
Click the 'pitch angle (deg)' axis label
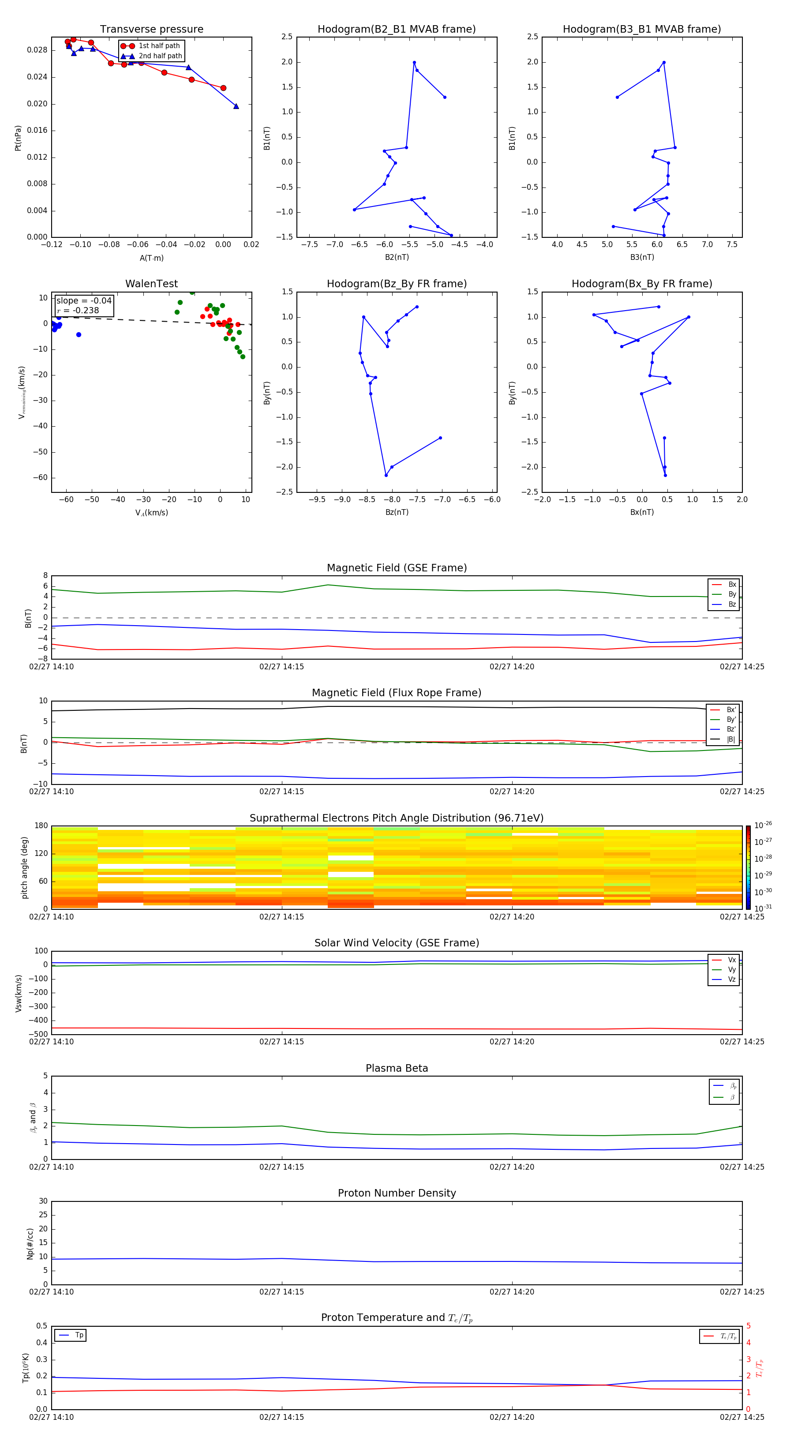[x=24, y=867]
